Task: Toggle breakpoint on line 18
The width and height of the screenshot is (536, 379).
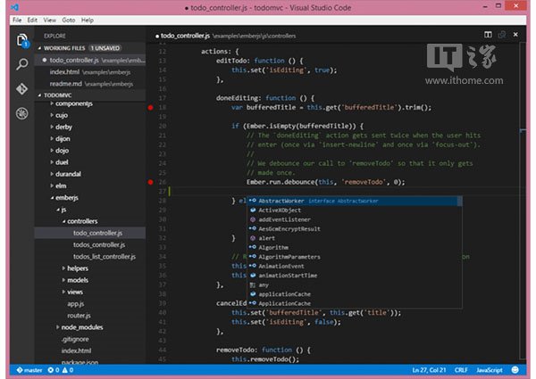Action: coord(150,107)
